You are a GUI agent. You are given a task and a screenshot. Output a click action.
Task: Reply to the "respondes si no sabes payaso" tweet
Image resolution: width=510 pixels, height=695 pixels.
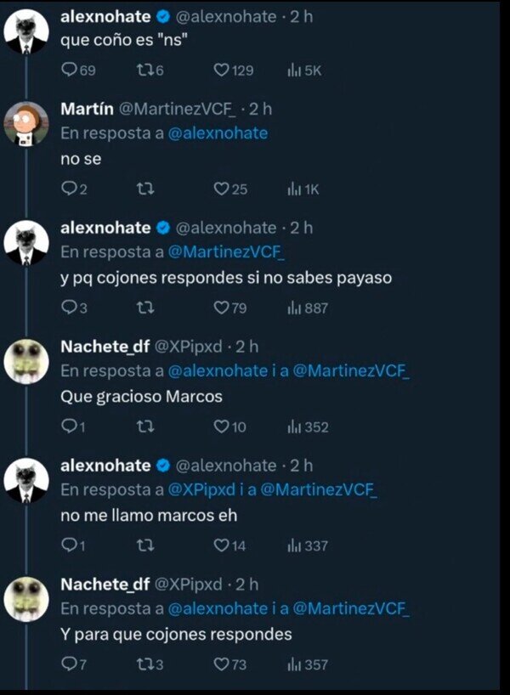[70, 308]
